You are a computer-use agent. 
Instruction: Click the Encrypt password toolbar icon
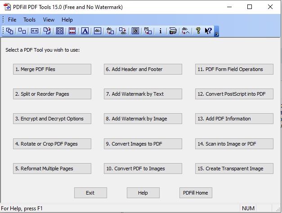tap(35, 31)
